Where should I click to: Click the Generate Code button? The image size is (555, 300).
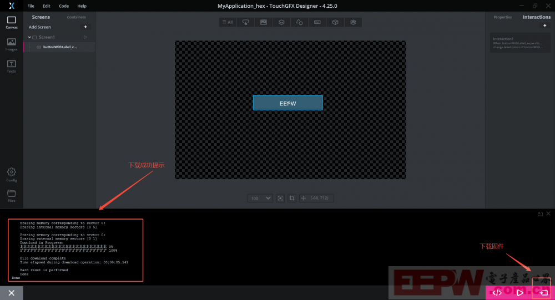497,293
